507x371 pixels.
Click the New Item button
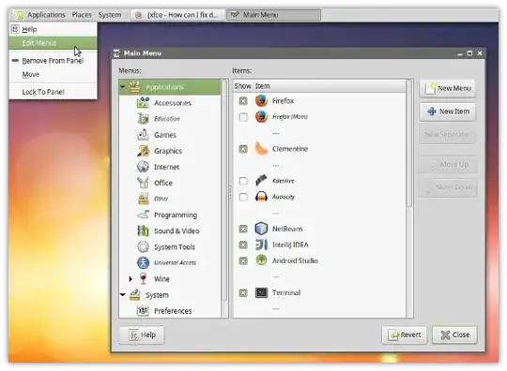pyautogui.click(x=448, y=111)
